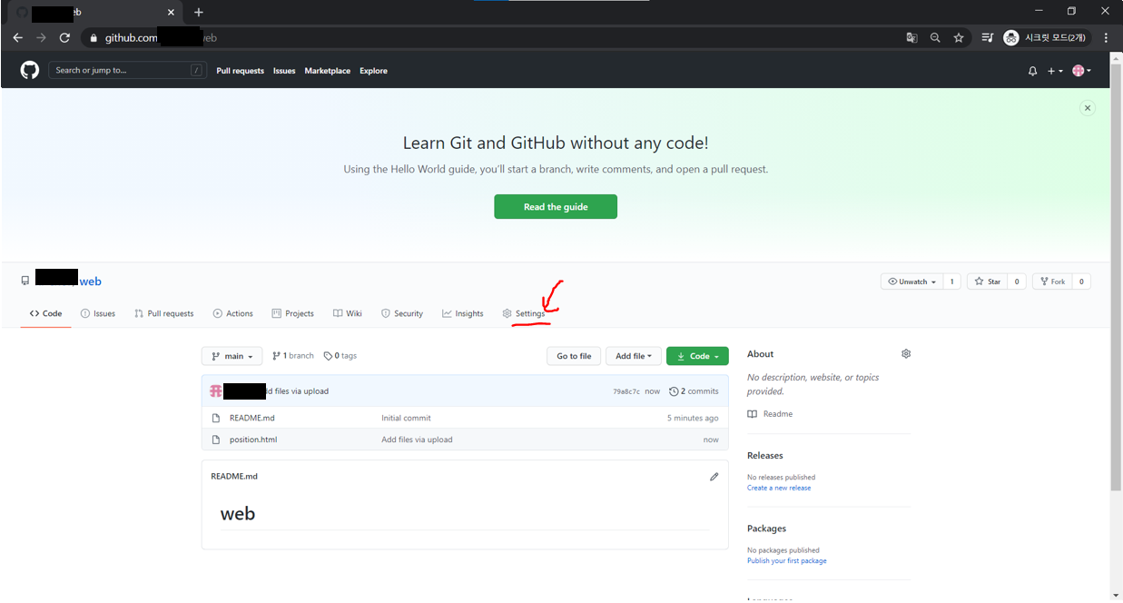1123x603 pixels.
Task: Open Pull requests in top navigation
Action: click(240, 71)
